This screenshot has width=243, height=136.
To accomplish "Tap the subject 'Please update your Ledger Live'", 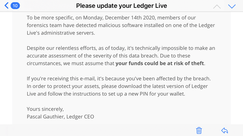I will pos(122,6).
